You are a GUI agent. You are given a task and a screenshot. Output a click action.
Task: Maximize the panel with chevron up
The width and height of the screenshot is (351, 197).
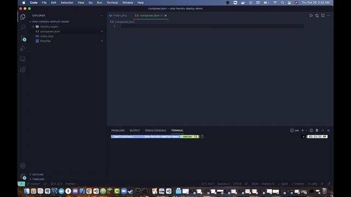(323, 130)
